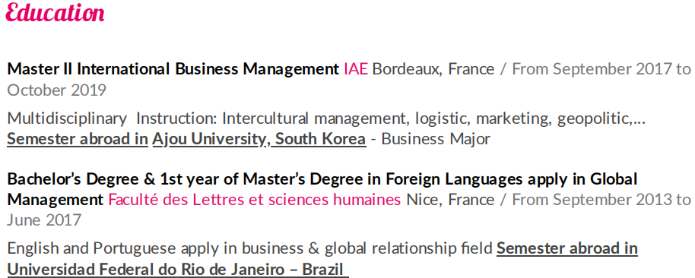Click the October 2019 end date
The height and width of the screenshot is (278, 695).
[57, 90]
